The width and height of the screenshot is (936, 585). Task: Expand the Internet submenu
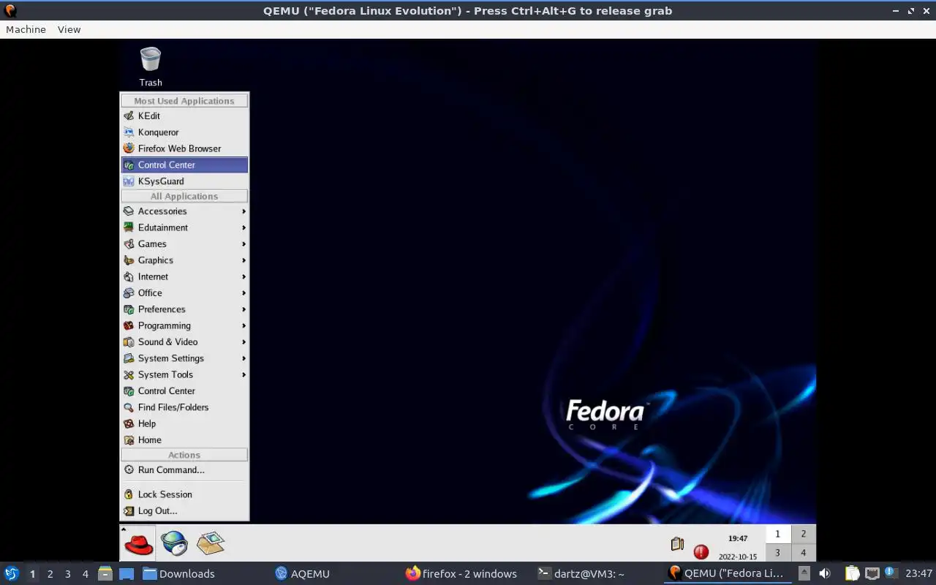tap(184, 276)
